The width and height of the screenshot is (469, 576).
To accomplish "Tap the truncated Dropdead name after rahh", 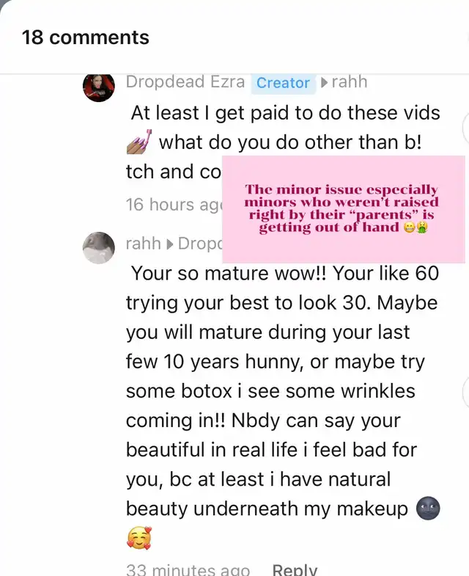I will pyautogui.click(x=200, y=244).
